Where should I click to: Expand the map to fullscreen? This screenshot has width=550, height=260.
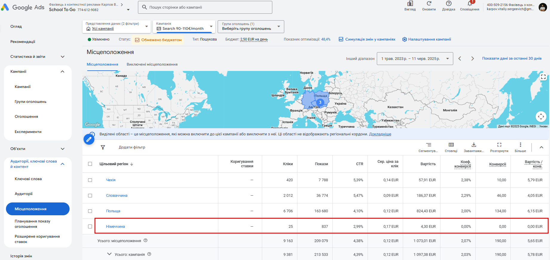(x=543, y=77)
